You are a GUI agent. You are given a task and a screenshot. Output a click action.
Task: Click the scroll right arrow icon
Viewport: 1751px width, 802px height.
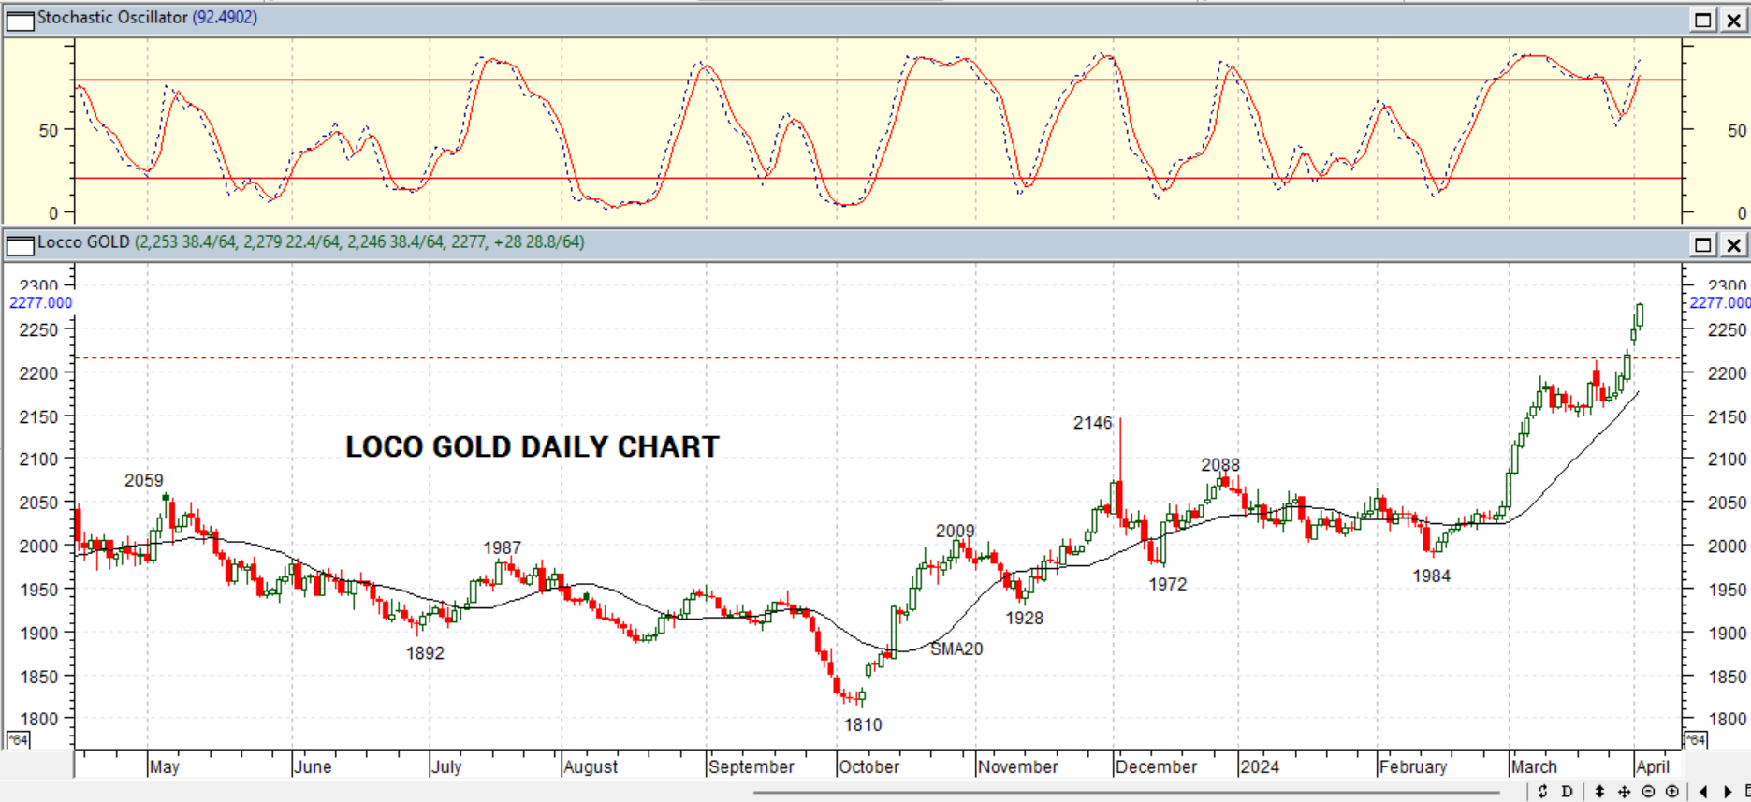click(1728, 792)
